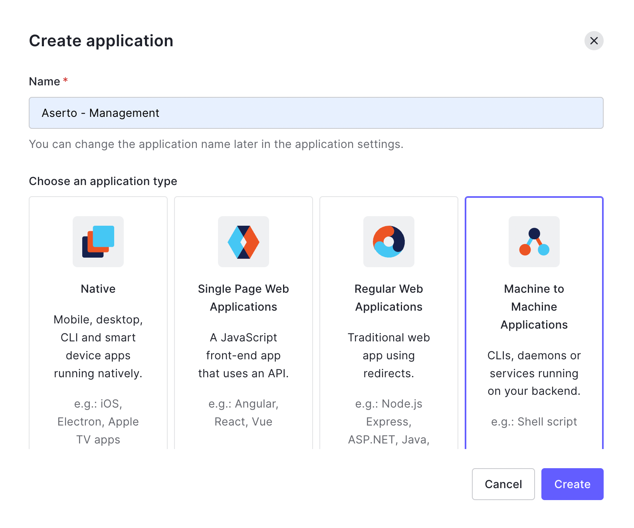Select the Machine to Machine Applications title
634x528 pixels.
pos(534,307)
